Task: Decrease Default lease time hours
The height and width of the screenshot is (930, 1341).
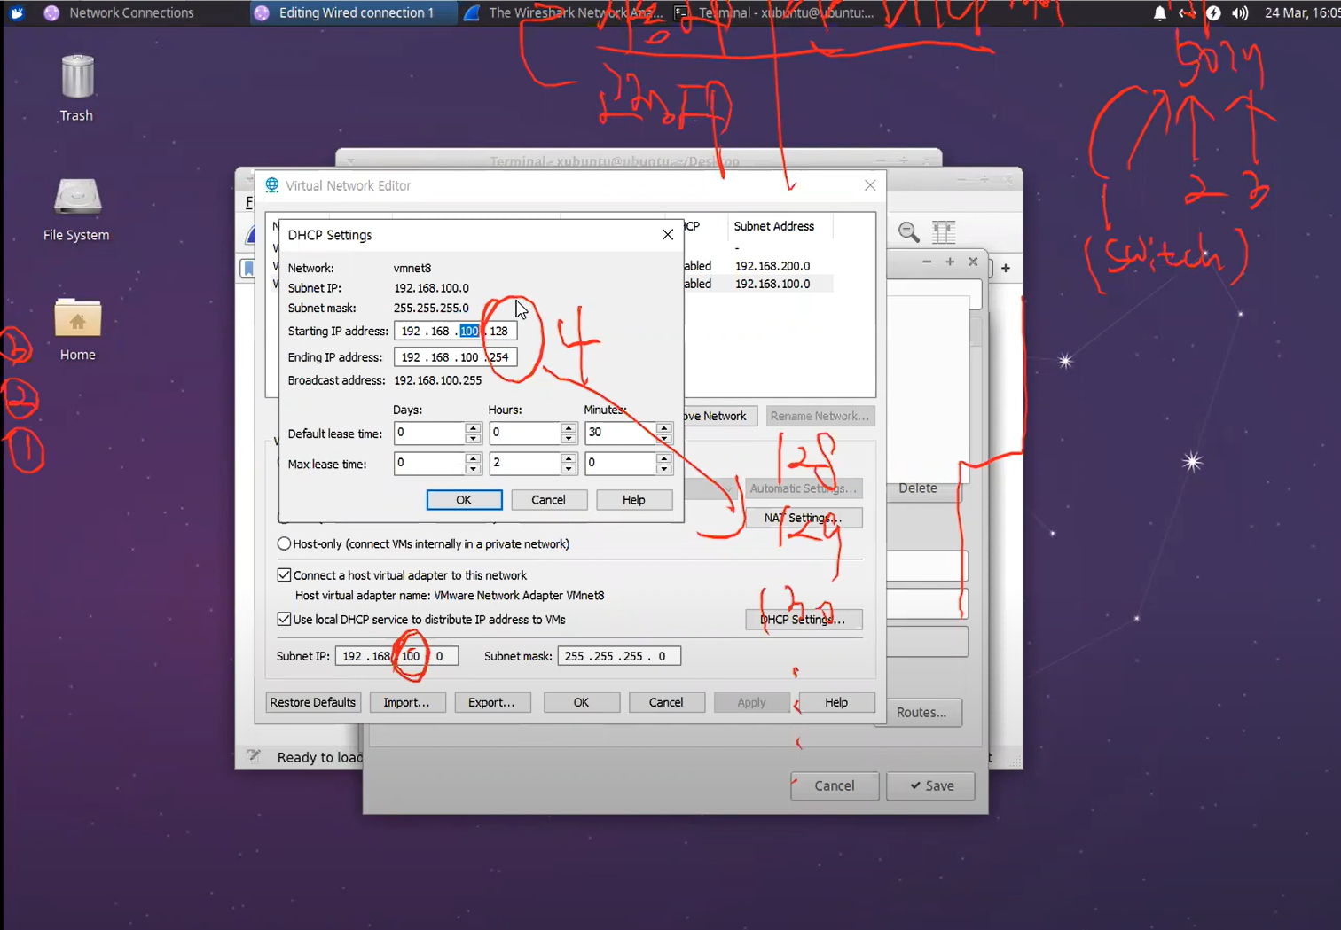Action: click(x=569, y=438)
